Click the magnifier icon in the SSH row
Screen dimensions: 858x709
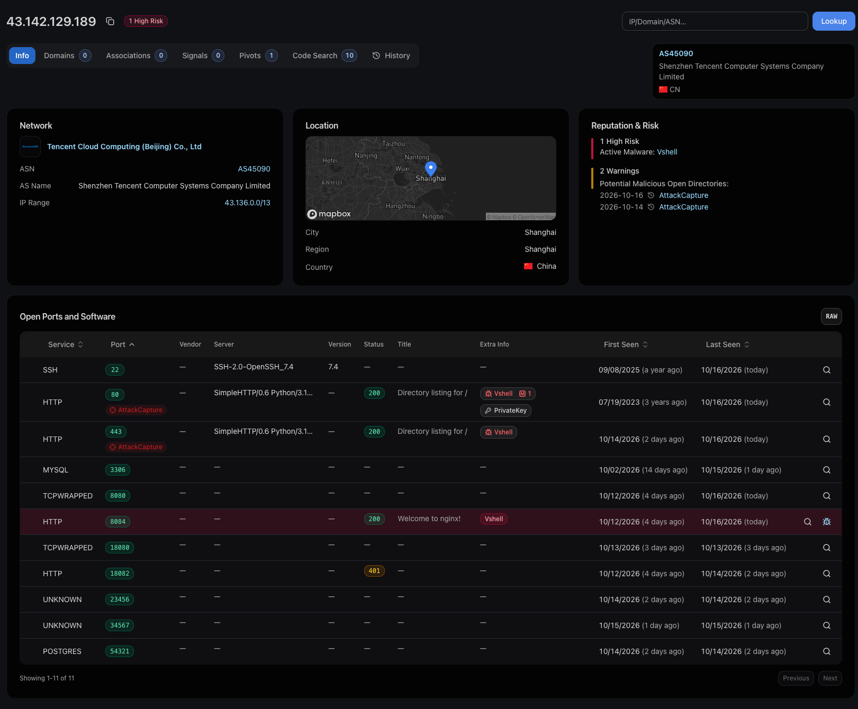coord(827,370)
